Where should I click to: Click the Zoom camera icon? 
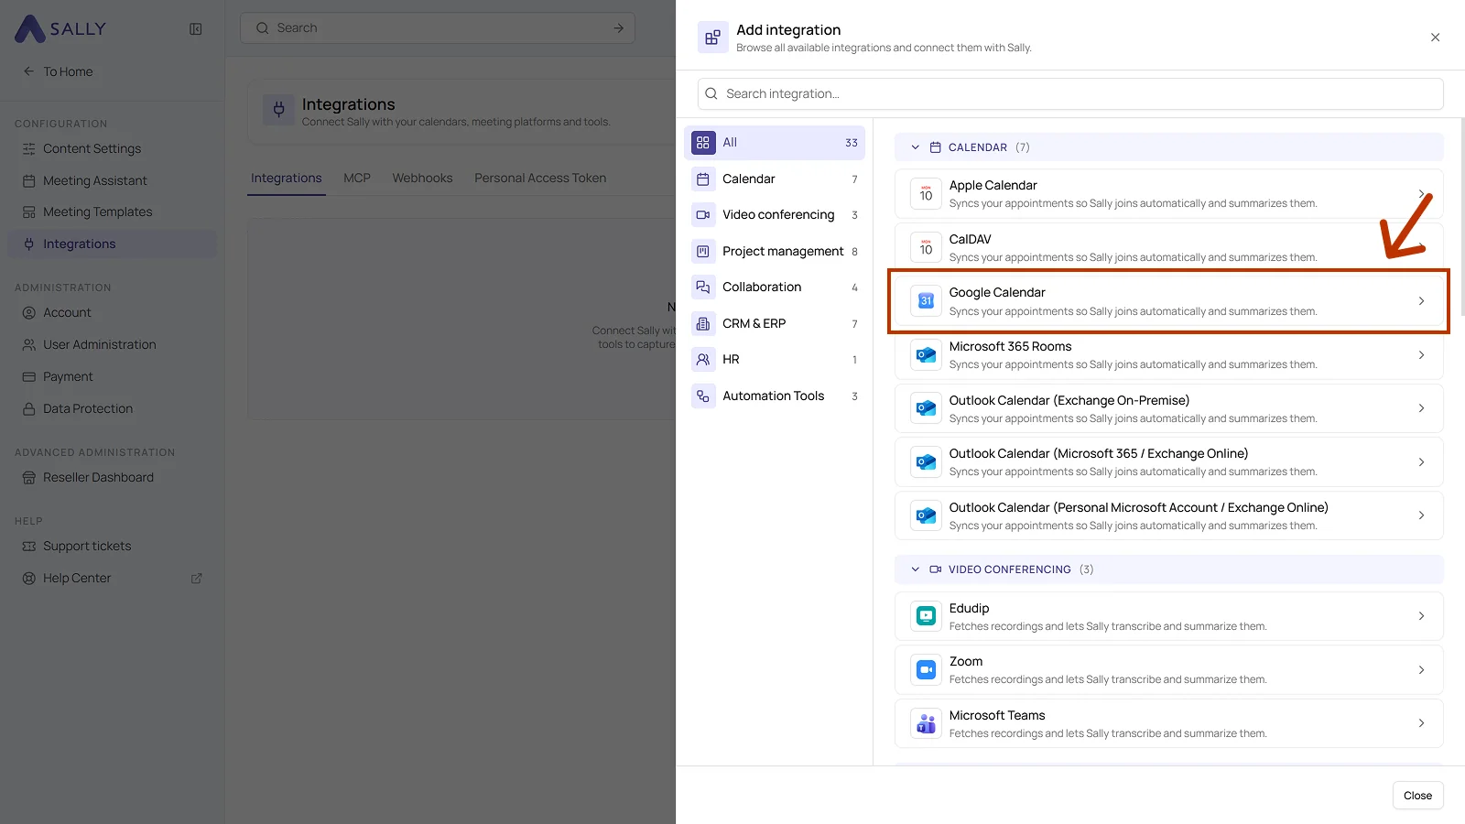926,669
